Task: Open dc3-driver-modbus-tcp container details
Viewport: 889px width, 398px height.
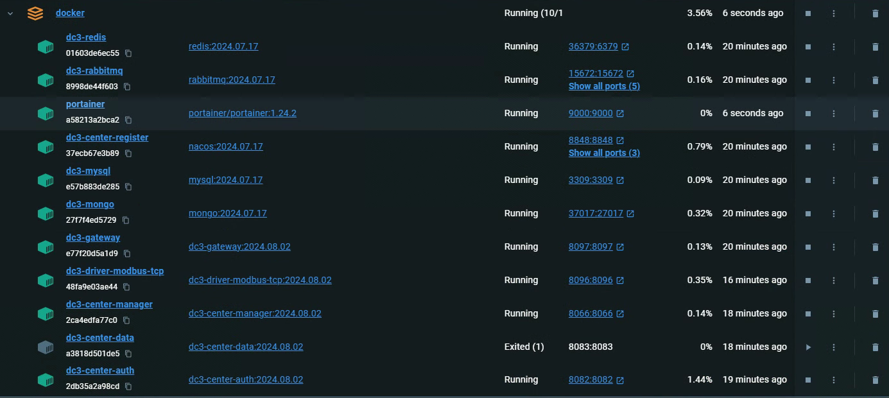Action: 114,271
